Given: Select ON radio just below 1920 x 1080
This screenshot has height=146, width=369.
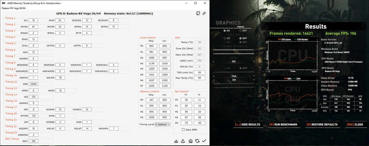Looking at the screenshot, I should pos(225,38).
